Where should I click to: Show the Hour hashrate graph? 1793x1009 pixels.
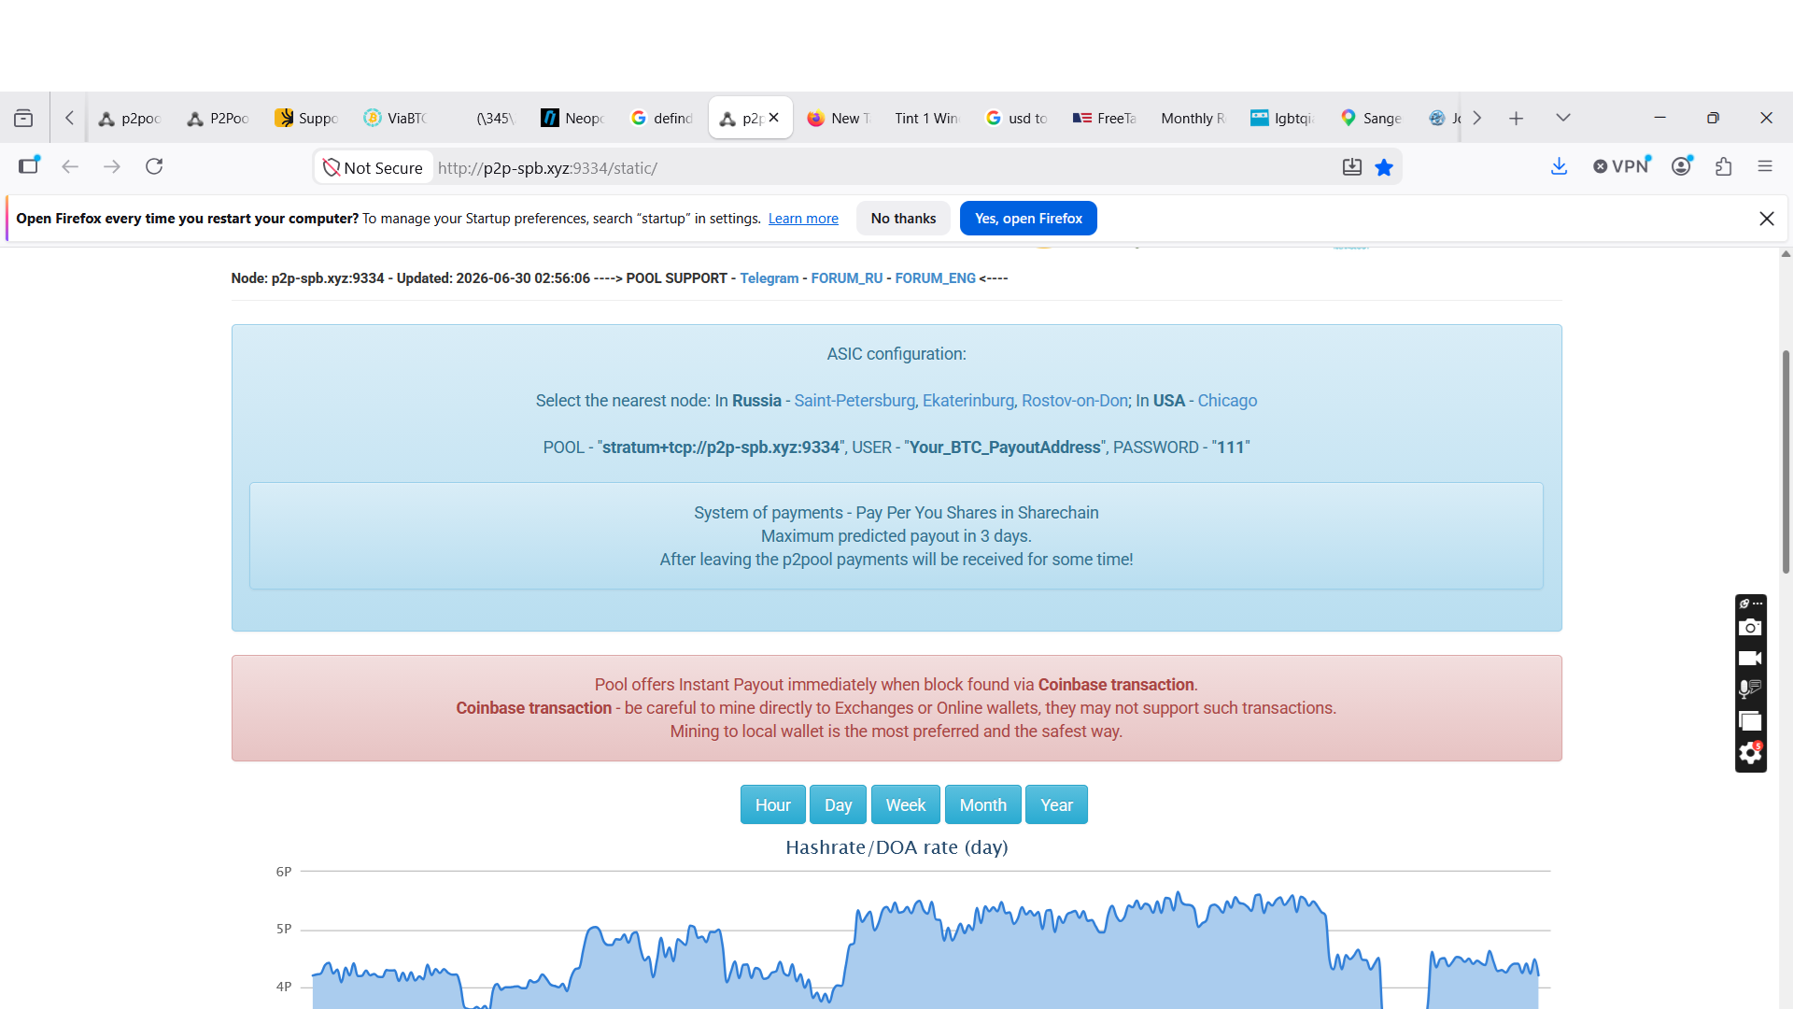coord(773,804)
